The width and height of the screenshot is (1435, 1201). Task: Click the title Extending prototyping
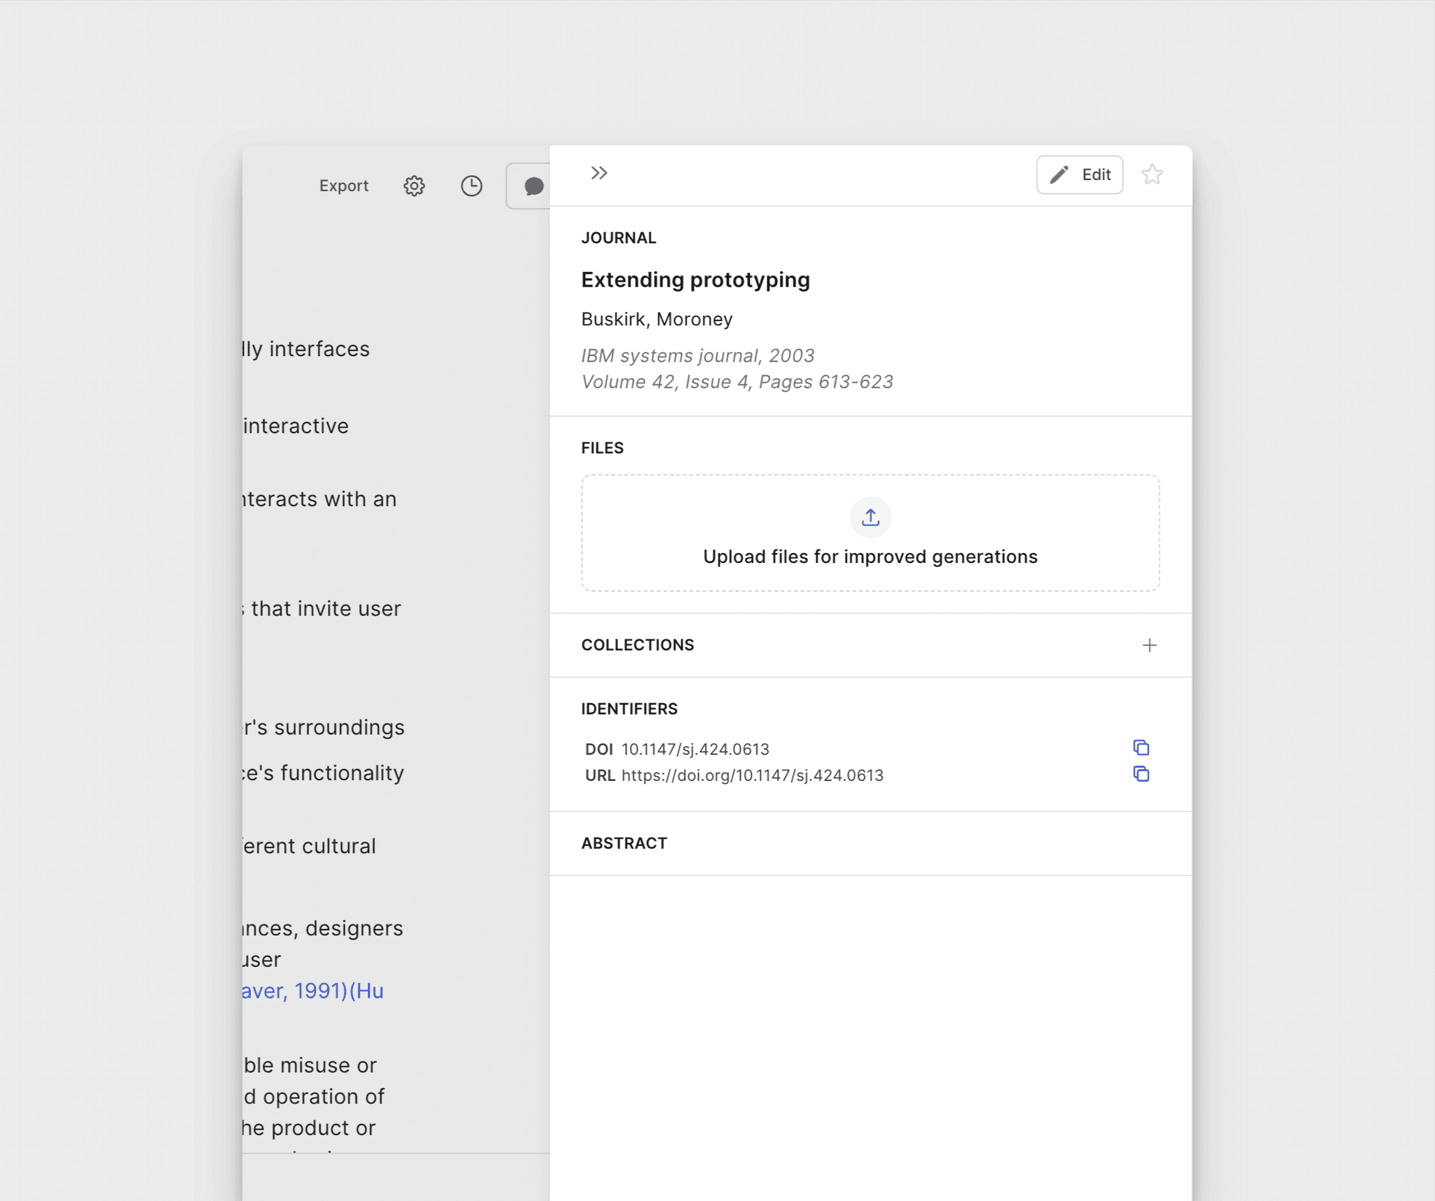pos(695,280)
